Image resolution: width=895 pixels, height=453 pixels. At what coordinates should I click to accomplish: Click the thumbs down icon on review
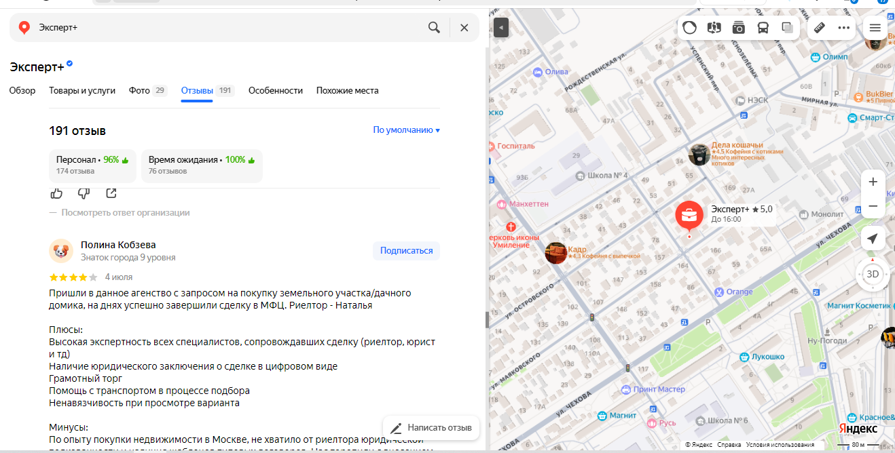[84, 193]
